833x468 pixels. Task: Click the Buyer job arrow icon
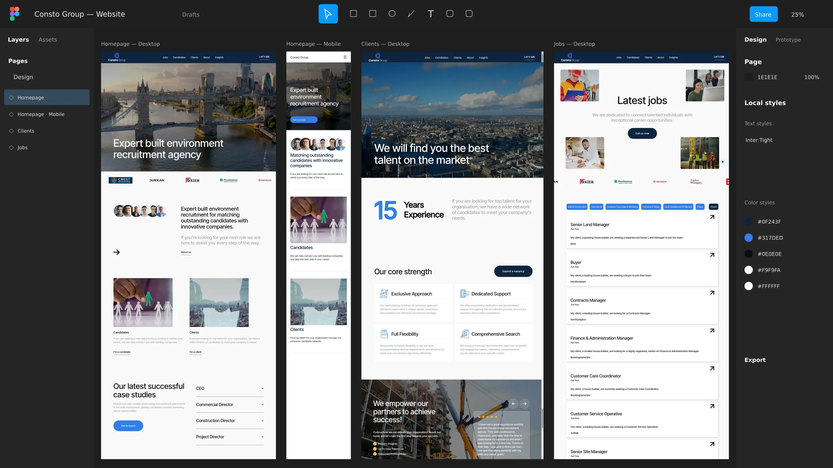coord(712,255)
